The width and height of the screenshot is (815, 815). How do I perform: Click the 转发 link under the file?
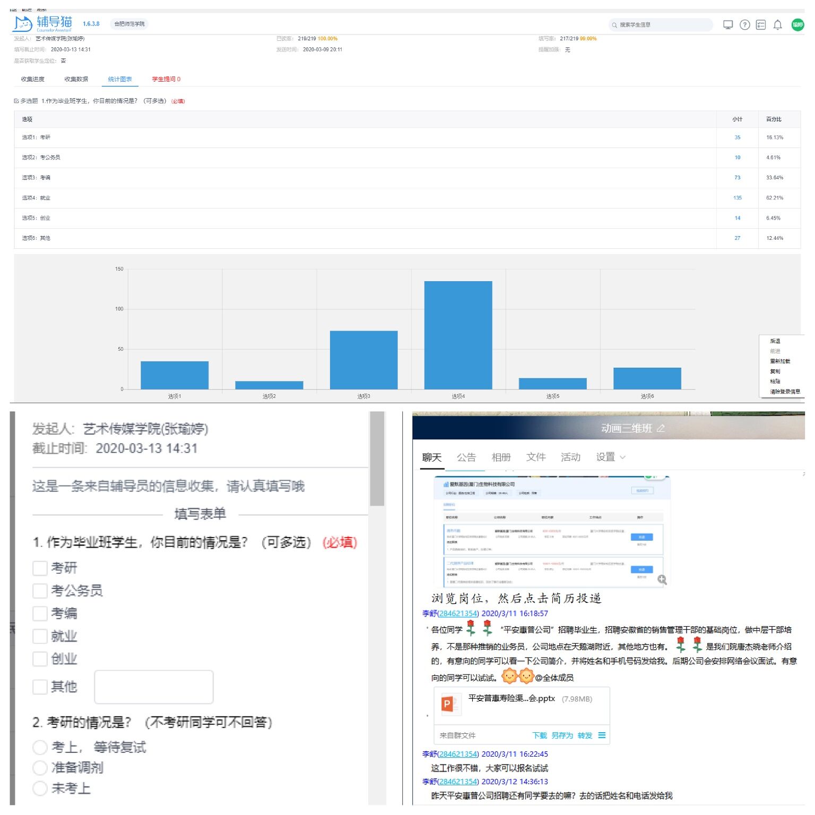click(x=585, y=735)
